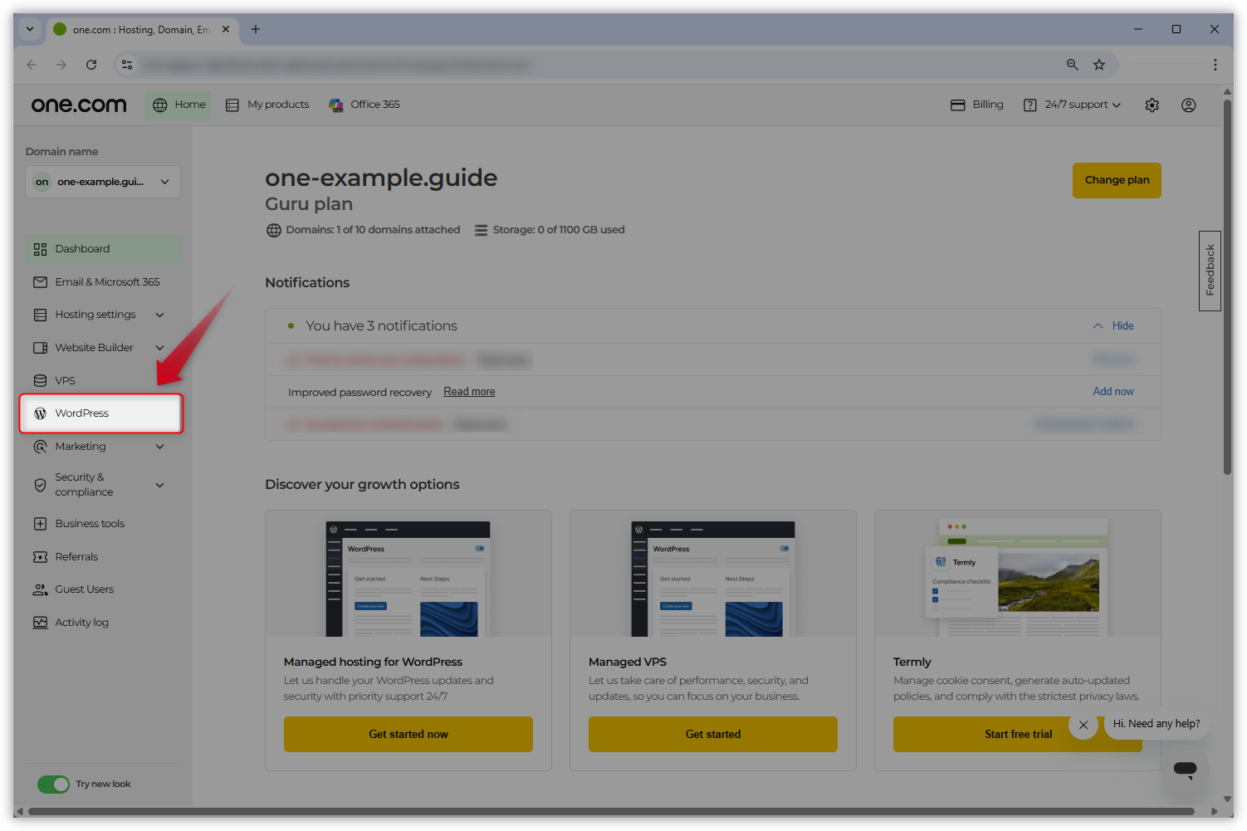Open the account settings gear icon
This screenshot has height=831, width=1247.
click(1152, 105)
